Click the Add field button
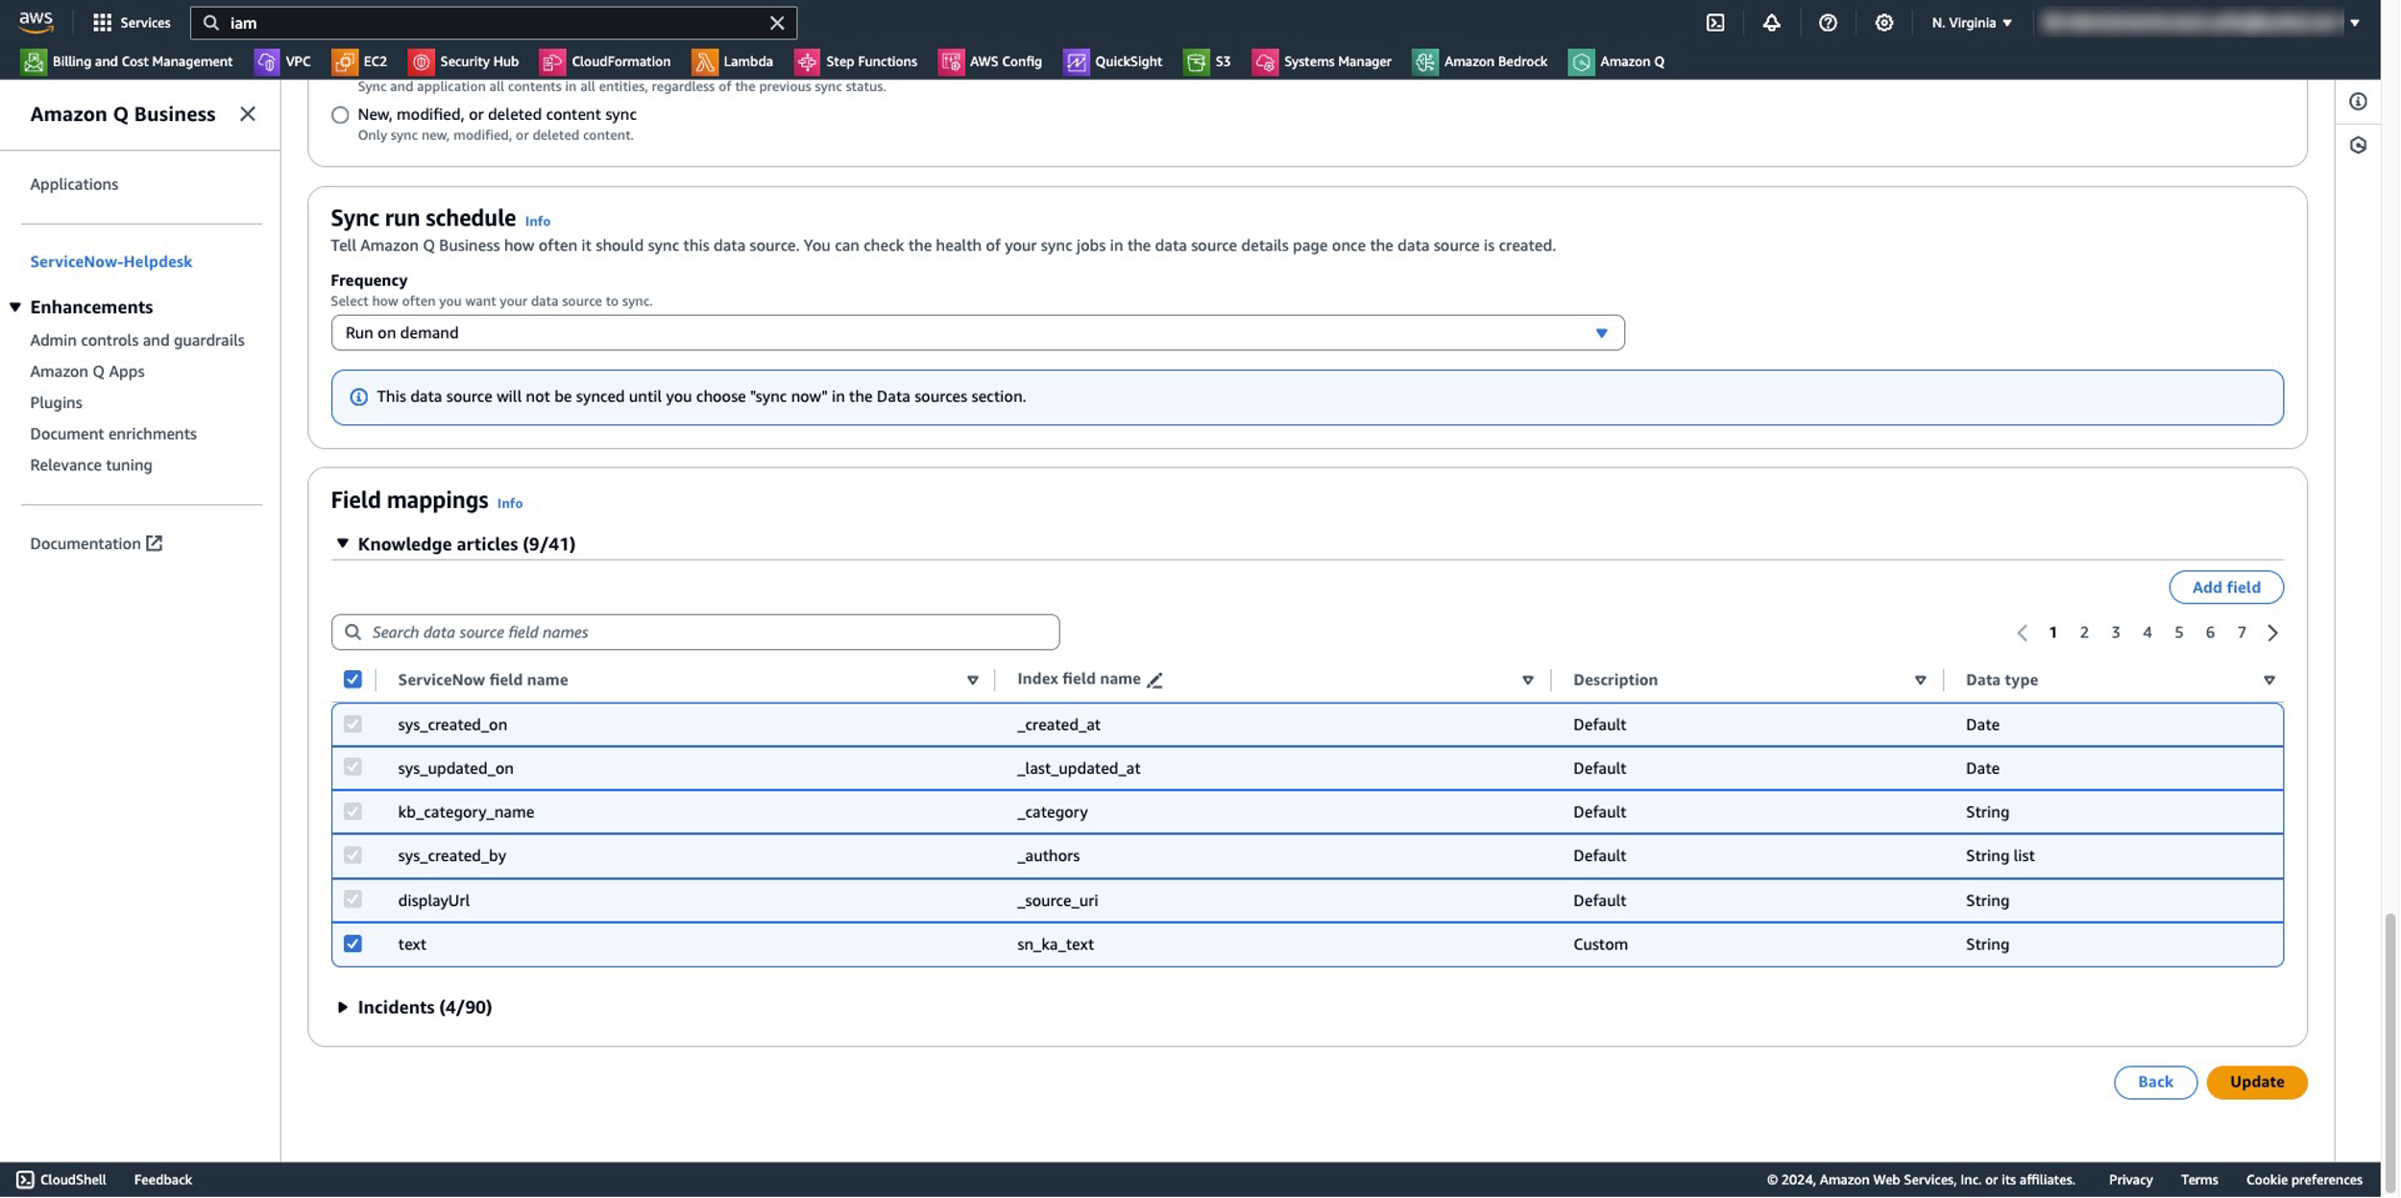Screen dimensions: 2401x1198 [2225, 587]
